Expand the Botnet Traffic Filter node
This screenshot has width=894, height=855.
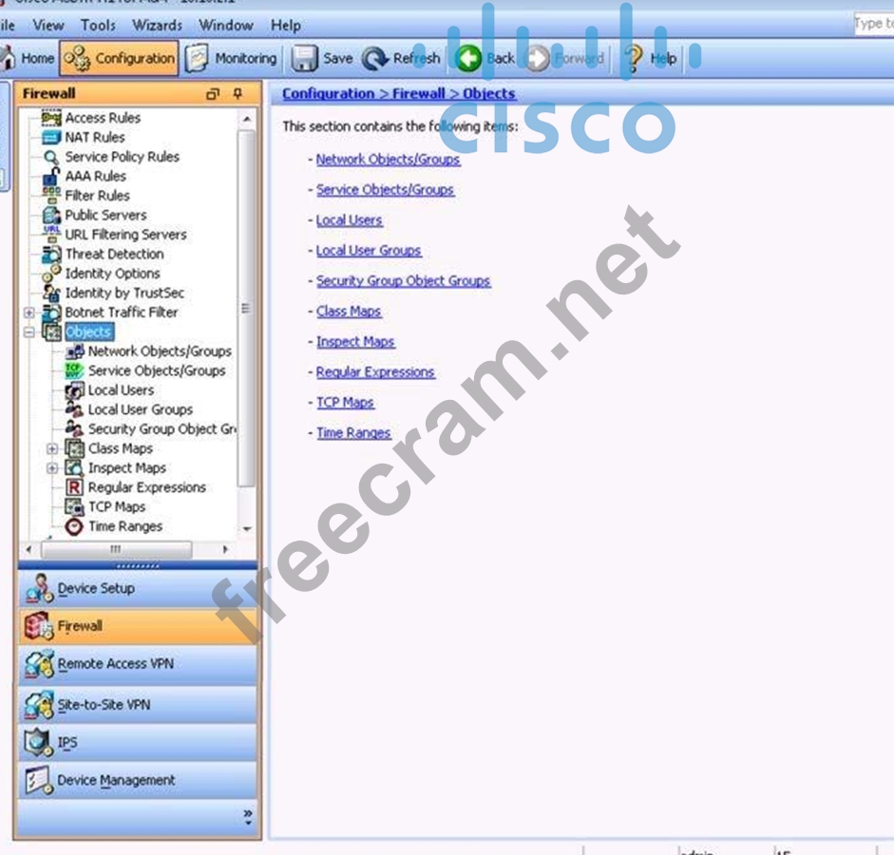click(x=29, y=313)
